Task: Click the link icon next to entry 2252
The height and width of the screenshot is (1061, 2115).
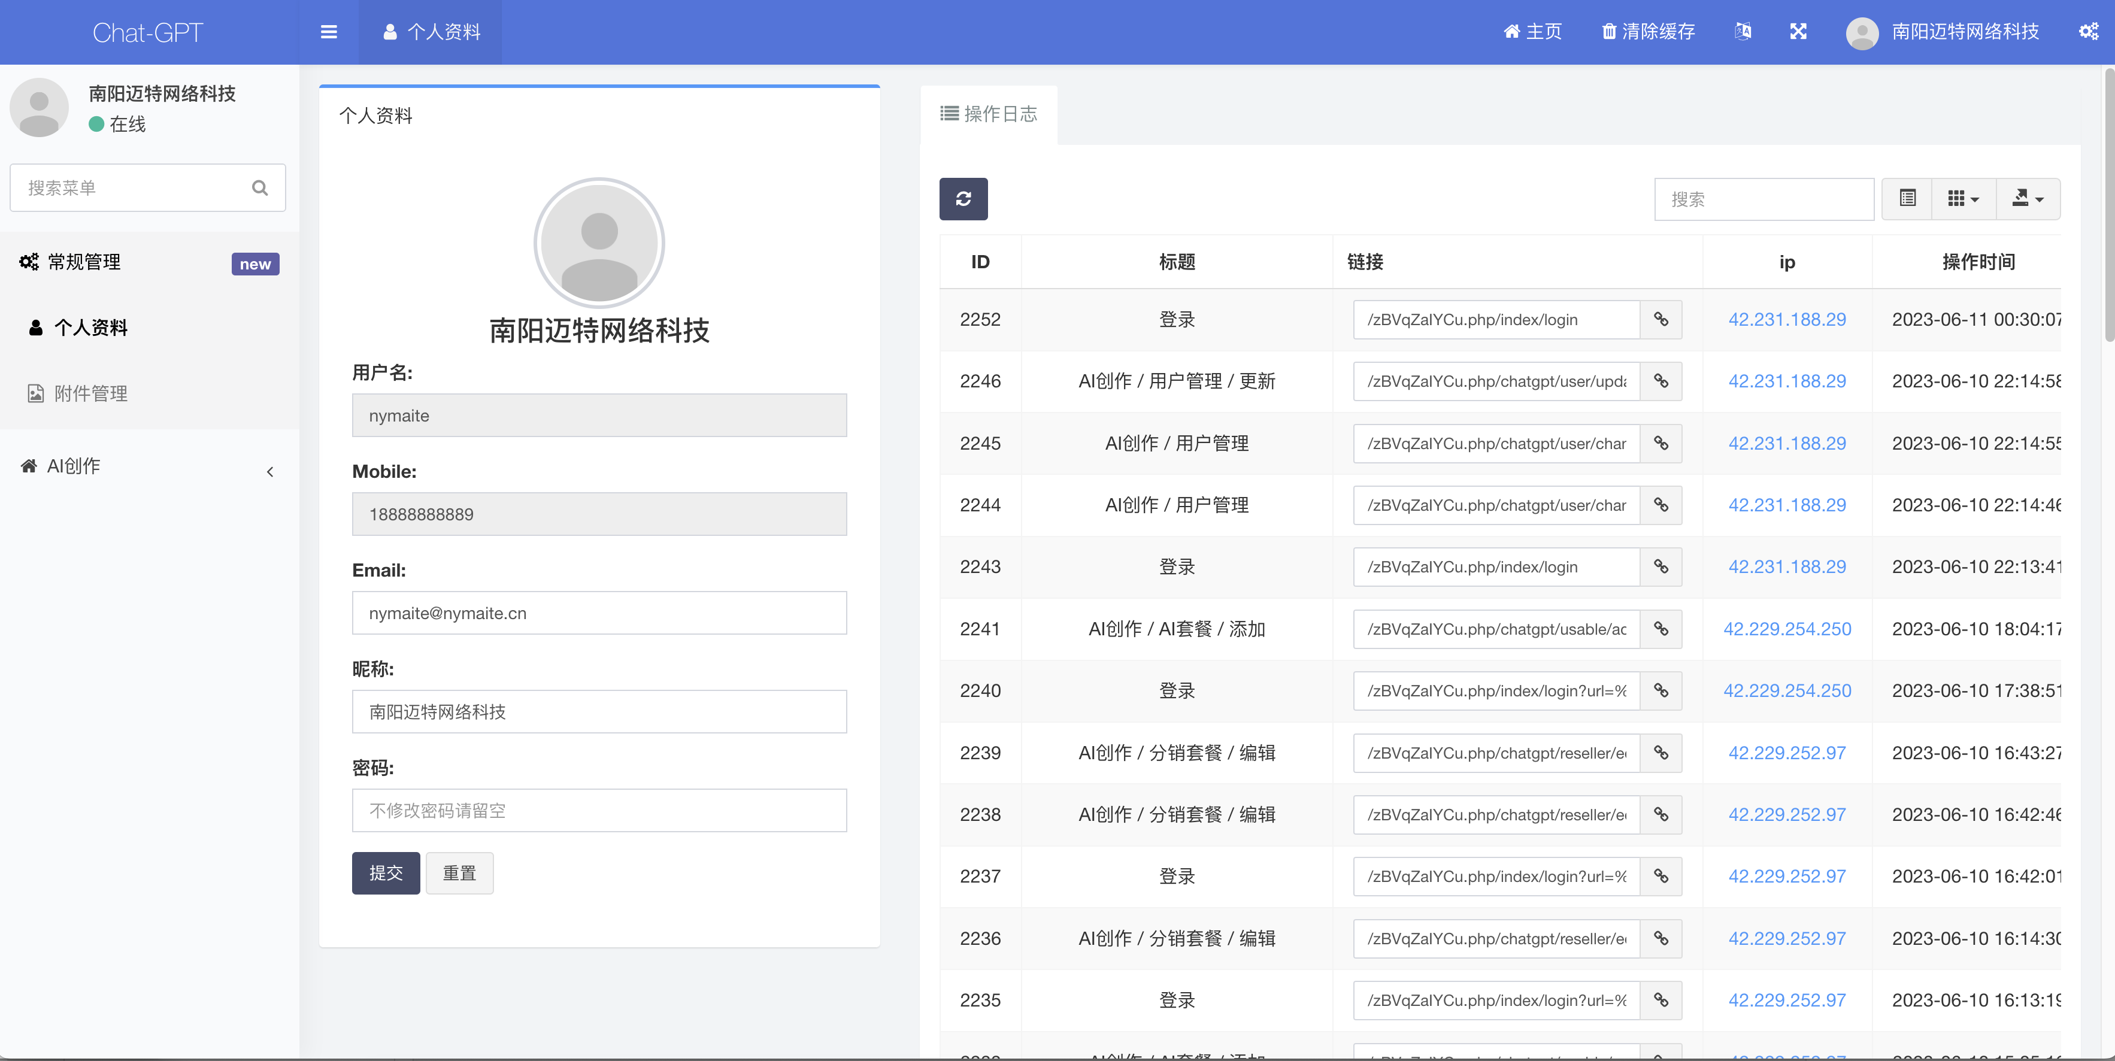Action: coord(1662,320)
